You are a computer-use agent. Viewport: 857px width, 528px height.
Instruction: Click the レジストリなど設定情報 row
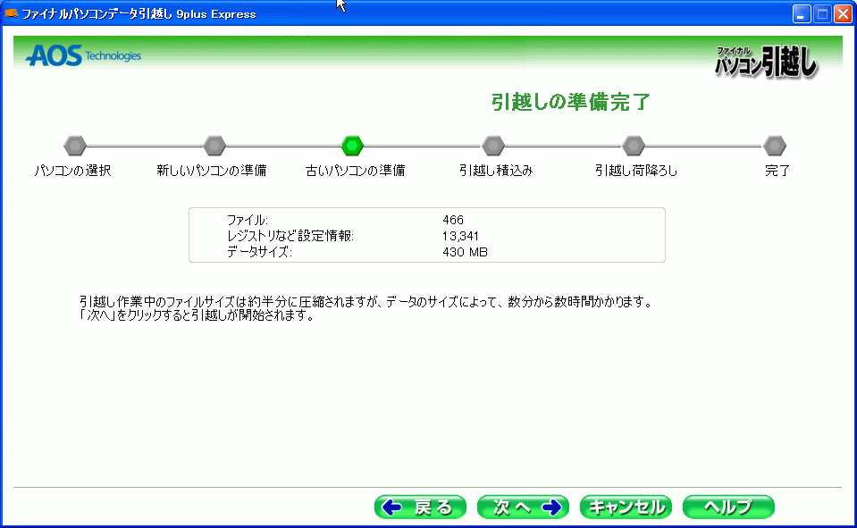[x=290, y=236]
